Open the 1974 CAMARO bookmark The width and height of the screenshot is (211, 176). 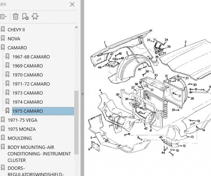(x=28, y=102)
